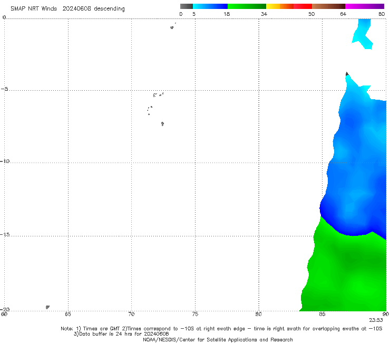Click the small island near 73E just below the equator
Image resolution: width=390 pixels, height=343 pixels.
tap(172, 27)
